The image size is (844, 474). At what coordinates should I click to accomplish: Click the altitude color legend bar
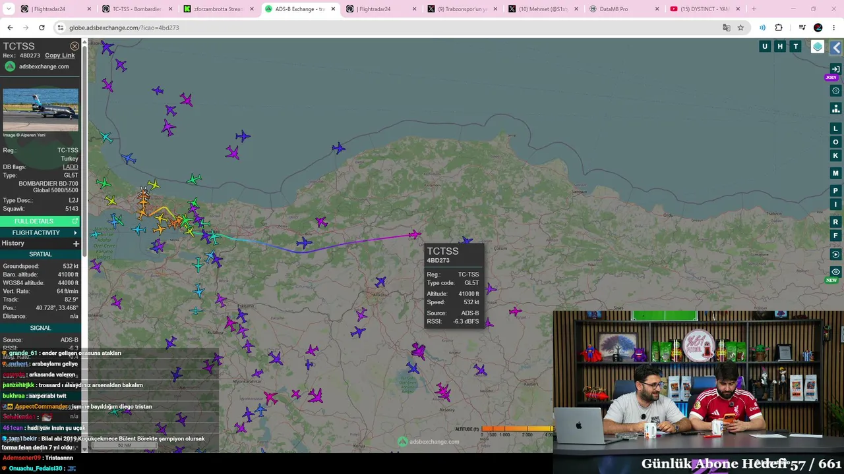coord(519,429)
